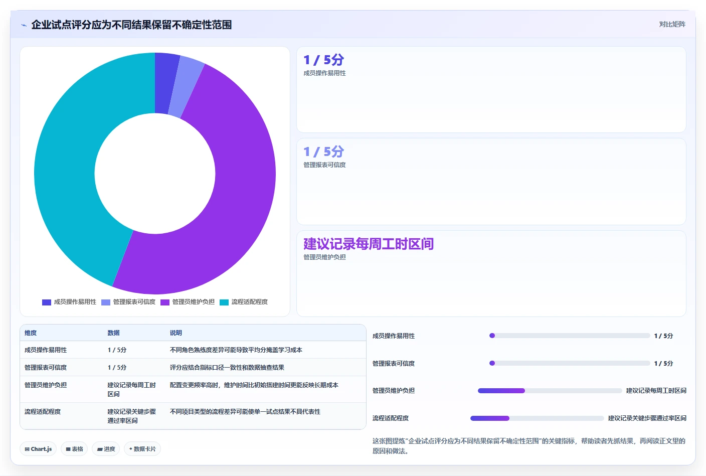706x476 pixels.
Task: Toggle 成员操作易用性 legend color swatch
Action: [x=47, y=302]
